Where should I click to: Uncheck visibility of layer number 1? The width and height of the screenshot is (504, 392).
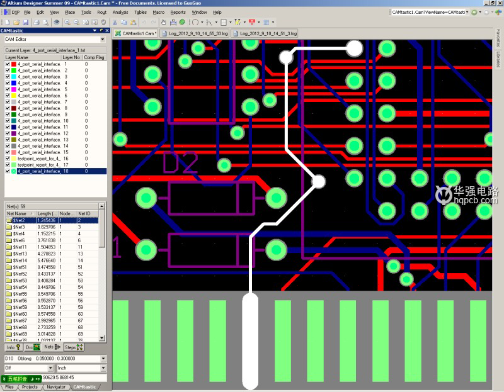(8, 64)
